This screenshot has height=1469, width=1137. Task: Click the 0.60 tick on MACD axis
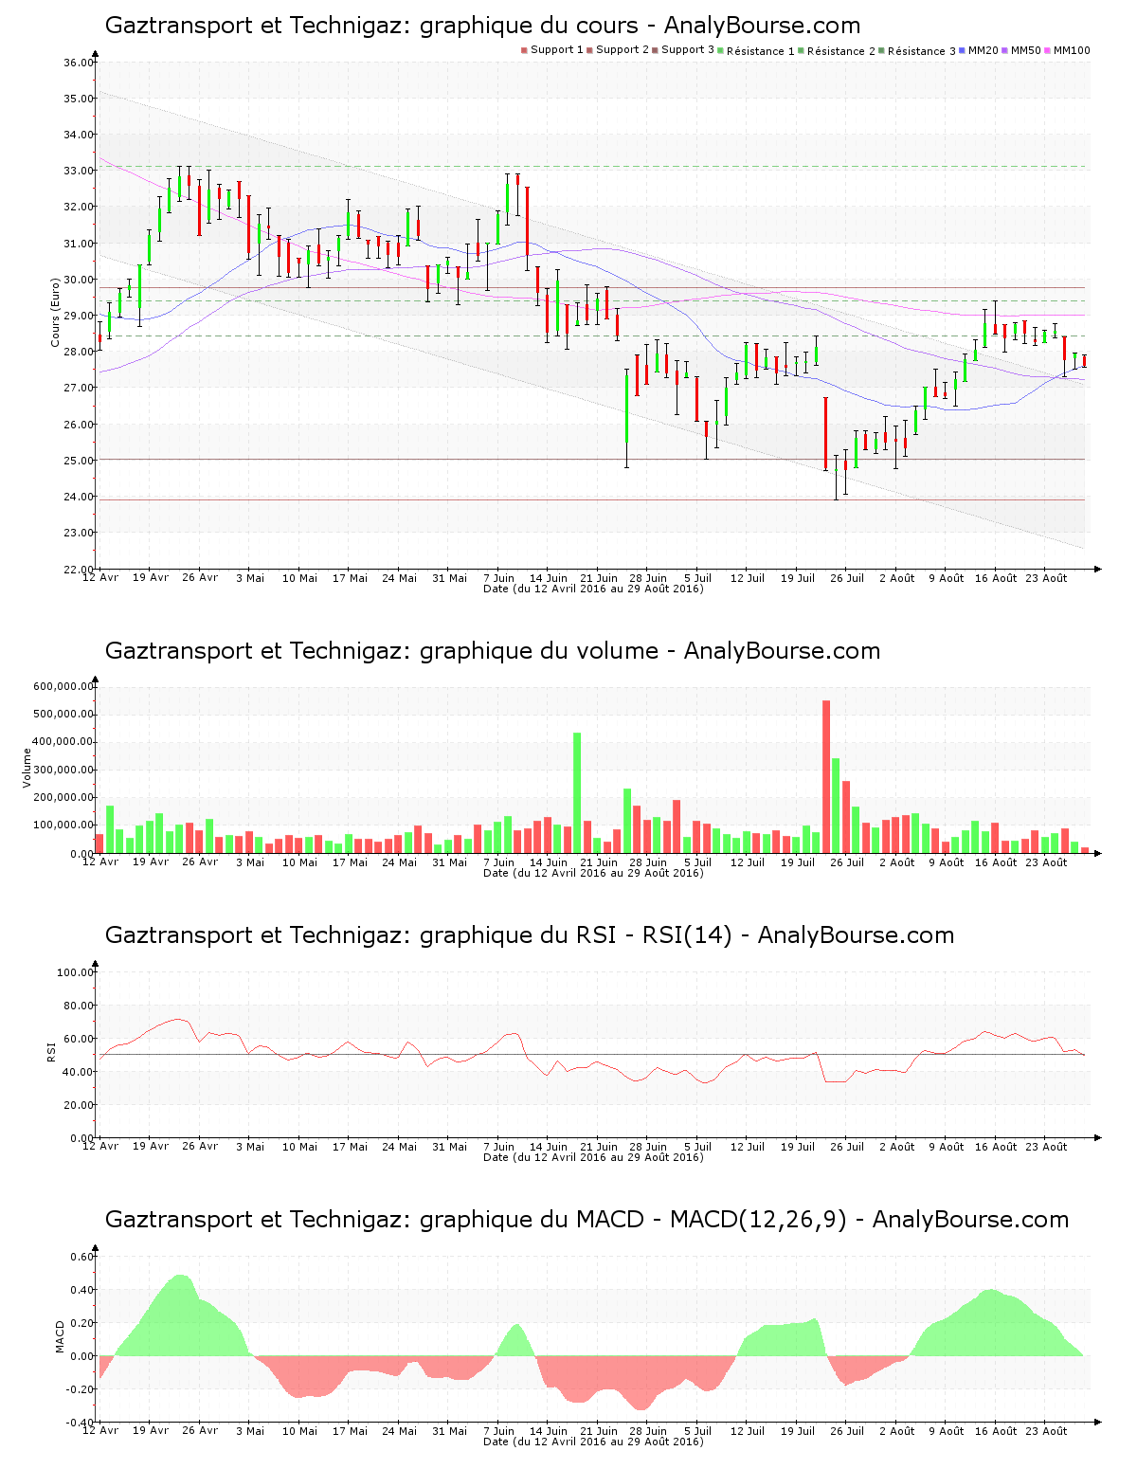click(x=82, y=1257)
